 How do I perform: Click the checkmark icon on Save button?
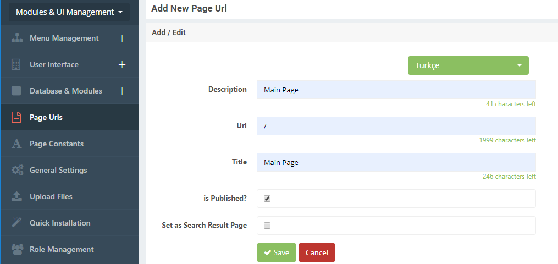[x=267, y=252]
